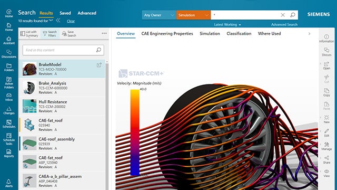Click Hull Resistance thumbnail image

click(29, 106)
